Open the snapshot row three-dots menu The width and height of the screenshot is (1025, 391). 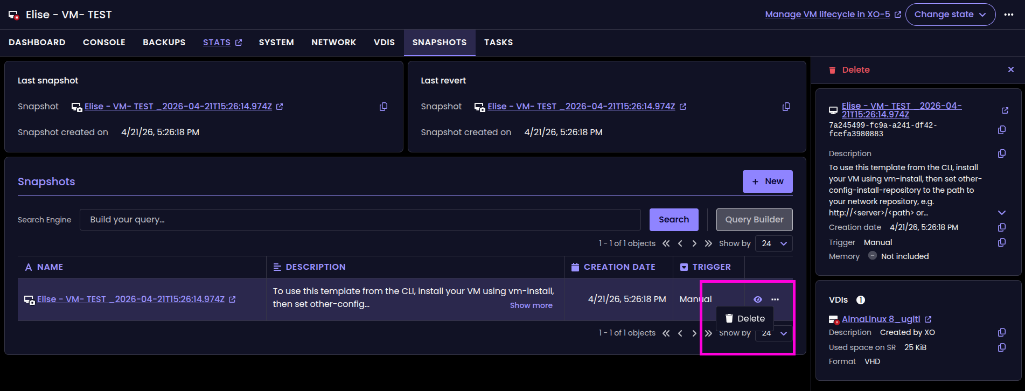click(775, 299)
